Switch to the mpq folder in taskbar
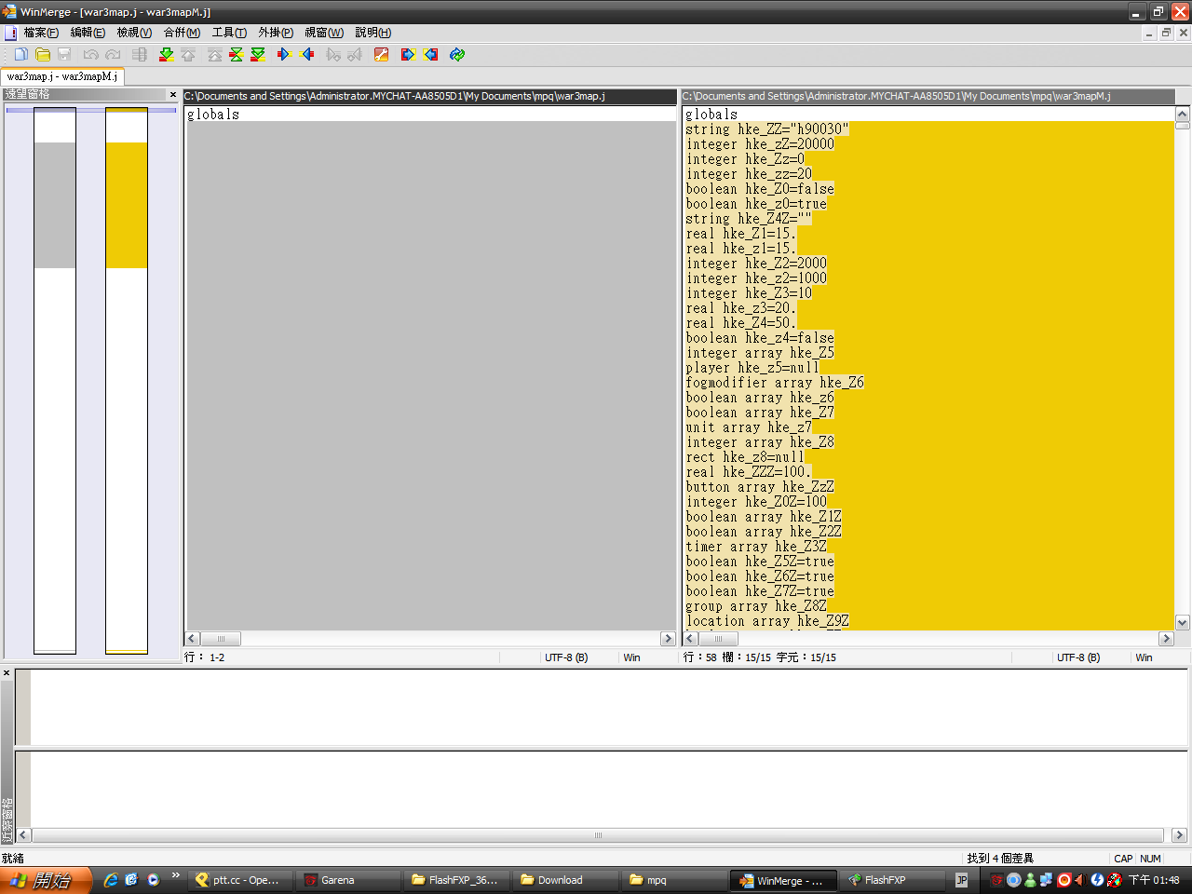Image resolution: width=1192 pixels, height=894 pixels. (673, 880)
